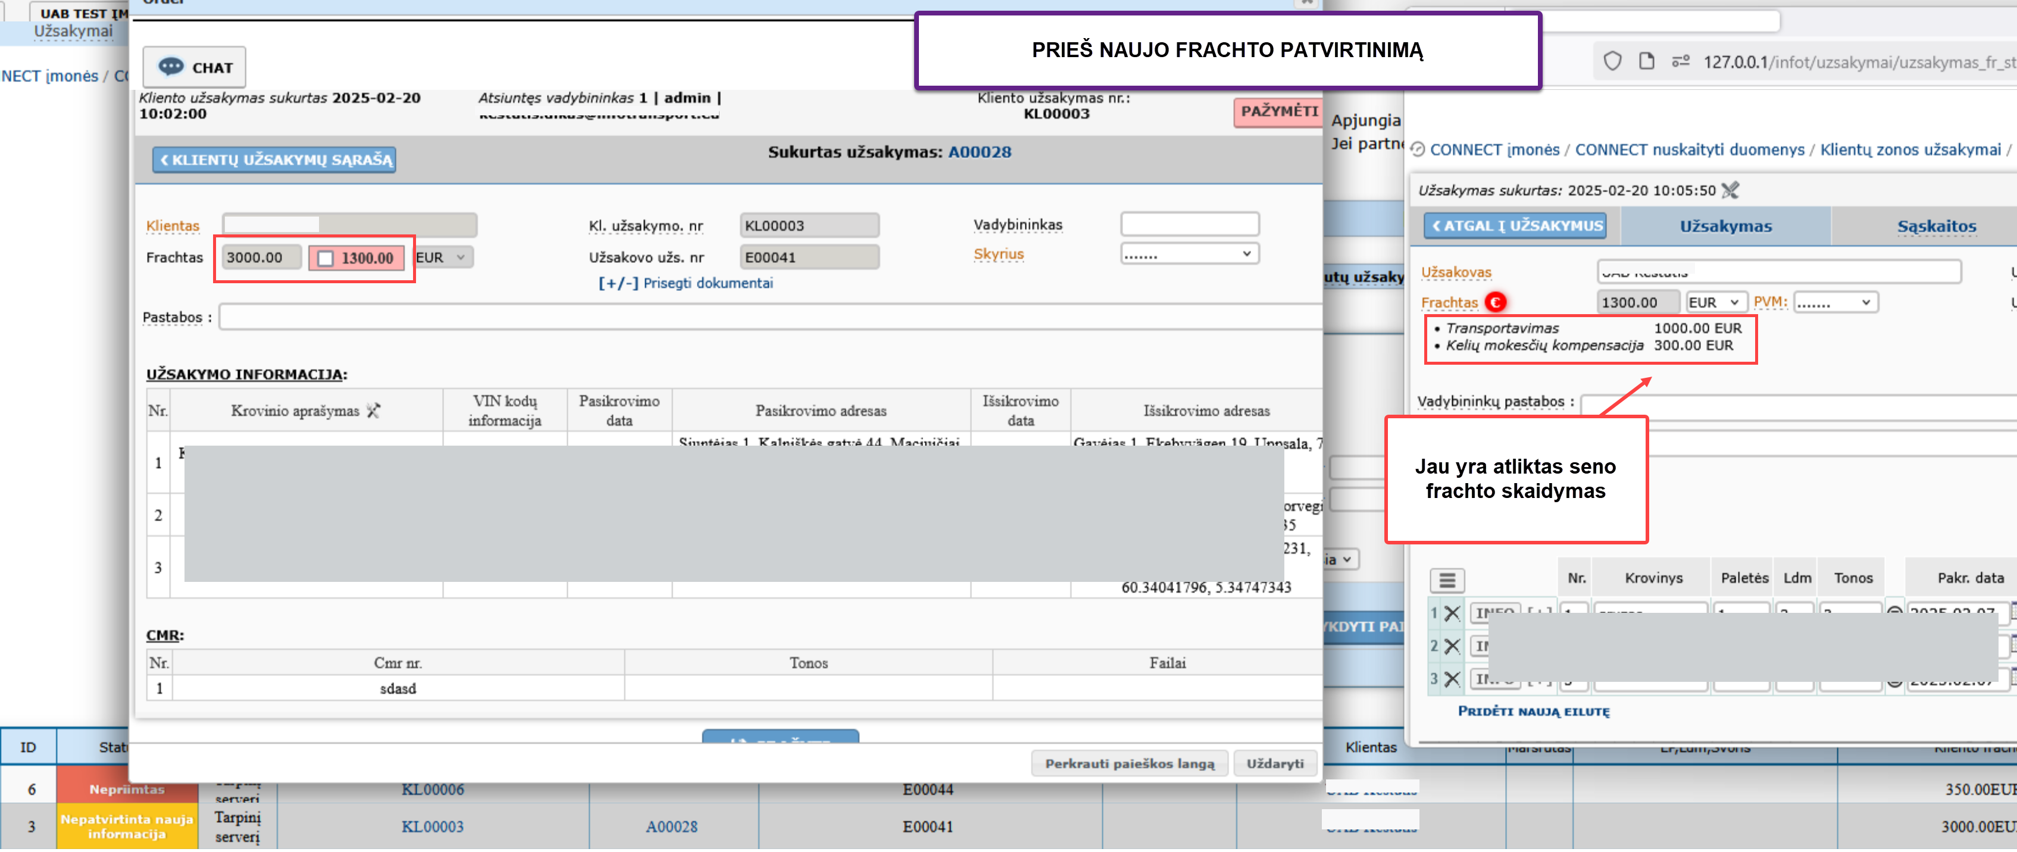This screenshot has height=852, width=2017.
Task: Open CONNECT įmonės breadcrumb in right window
Action: tap(1494, 149)
